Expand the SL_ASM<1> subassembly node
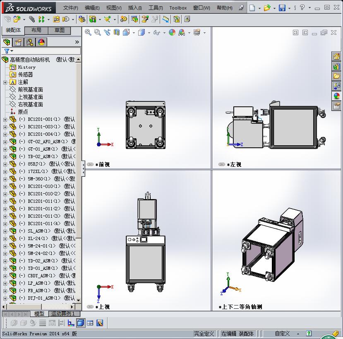Viewport: 343px width, 339px height. pos(5,231)
